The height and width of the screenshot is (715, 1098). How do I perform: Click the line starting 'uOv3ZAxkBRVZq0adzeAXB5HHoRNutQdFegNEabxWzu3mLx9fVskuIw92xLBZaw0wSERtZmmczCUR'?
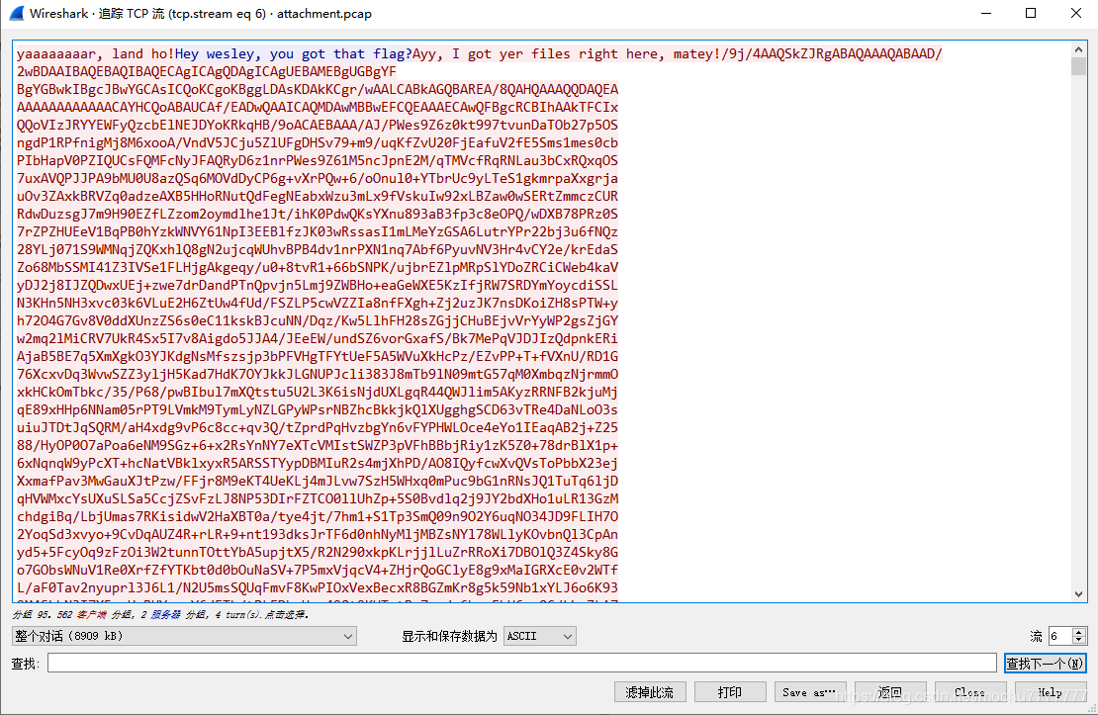[318, 196]
